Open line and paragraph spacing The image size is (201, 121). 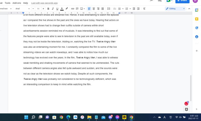click(x=109, y=9)
